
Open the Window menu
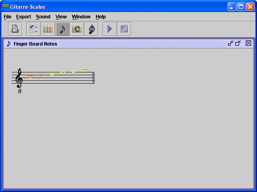(x=81, y=17)
